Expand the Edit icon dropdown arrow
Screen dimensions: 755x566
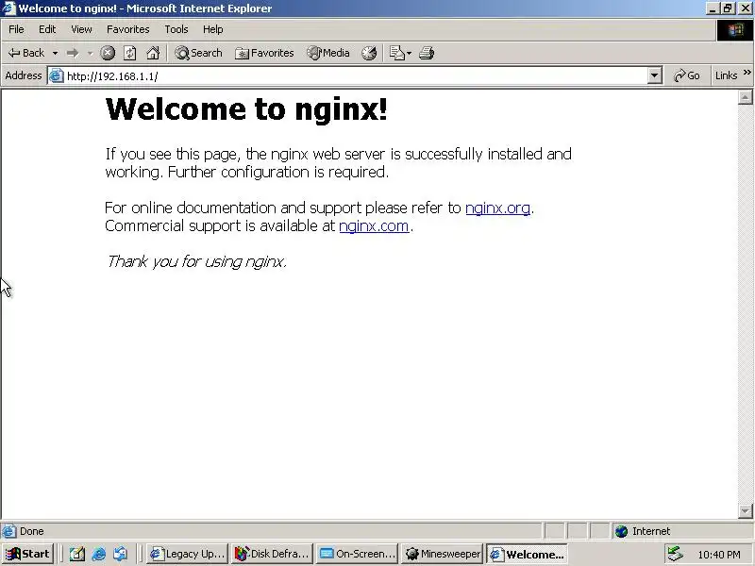(x=409, y=53)
